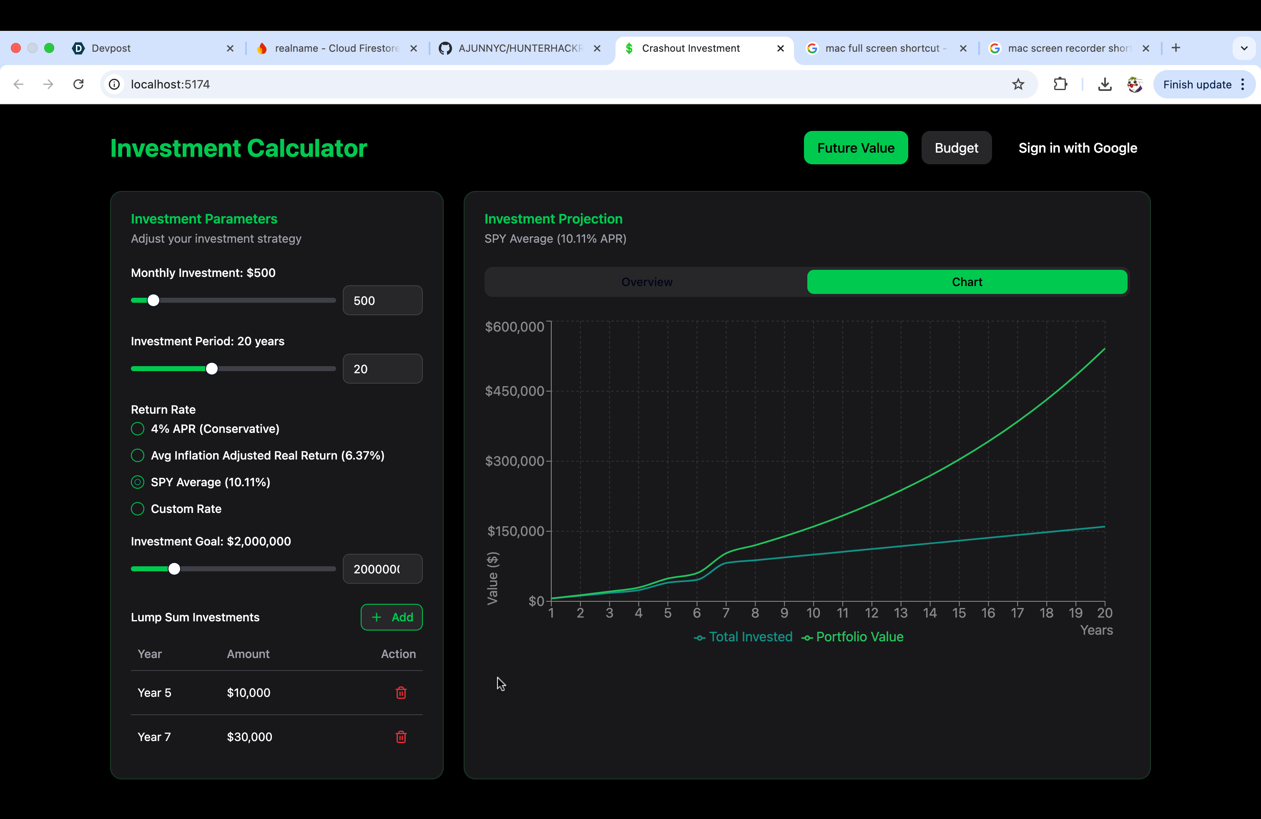
Task: Click the monthly investment amount field
Action: tap(382, 300)
